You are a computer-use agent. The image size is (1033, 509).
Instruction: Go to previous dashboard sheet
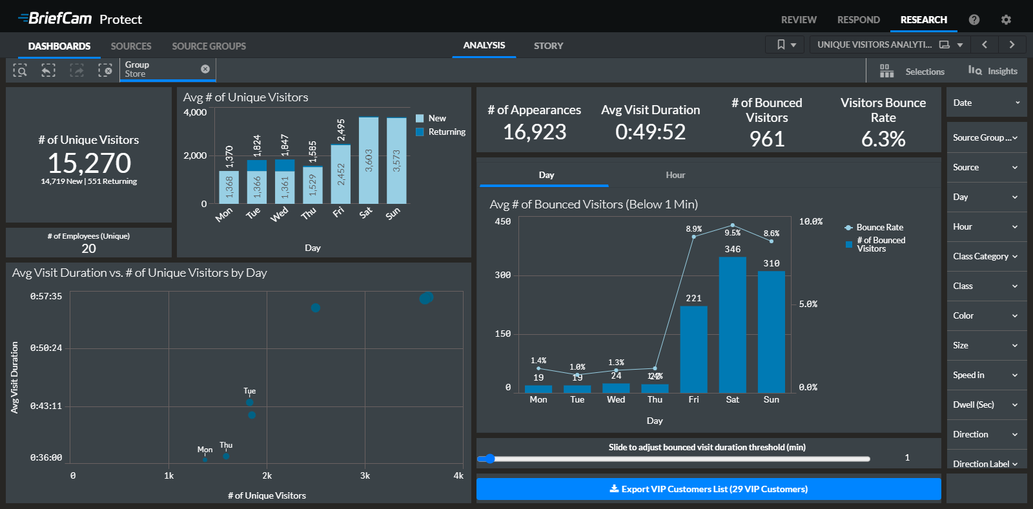point(984,45)
